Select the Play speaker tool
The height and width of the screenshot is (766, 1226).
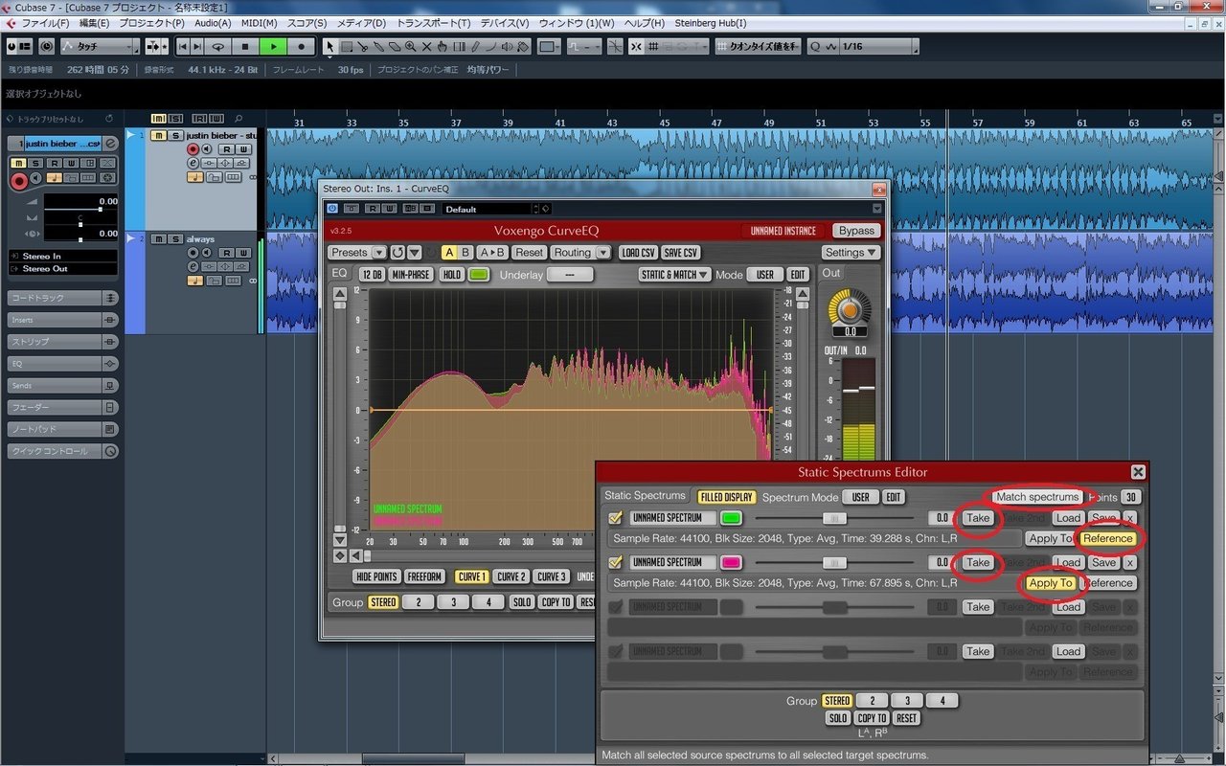pyautogui.click(x=506, y=46)
